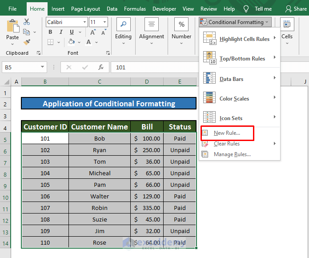Viewport: 309px width, 258px height.
Task: Click the Borders icon in Font group
Action: 50,42
